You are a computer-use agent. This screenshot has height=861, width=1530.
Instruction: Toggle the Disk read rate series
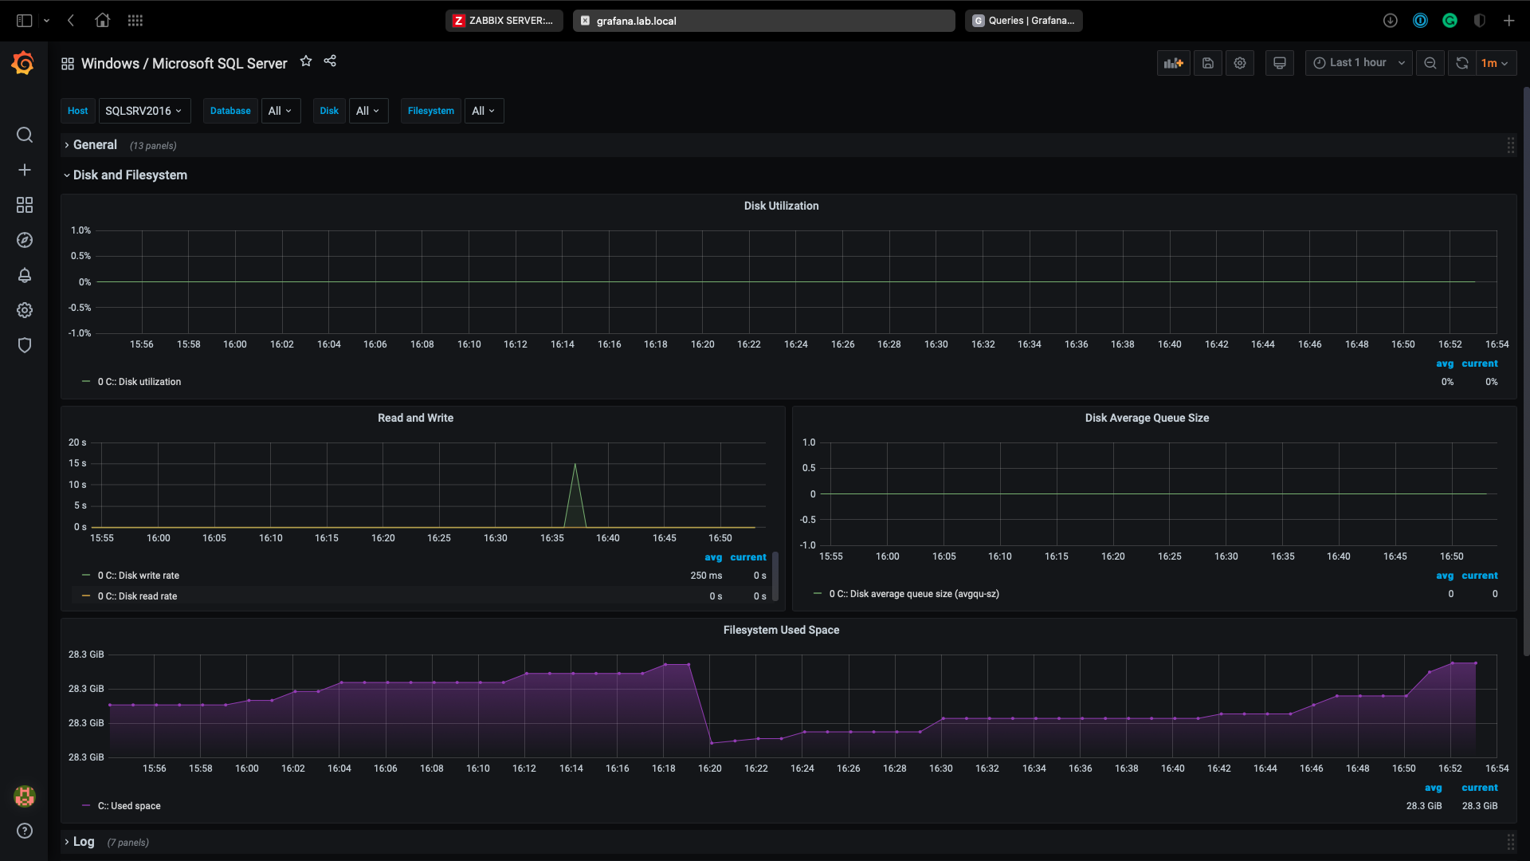(x=137, y=596)
